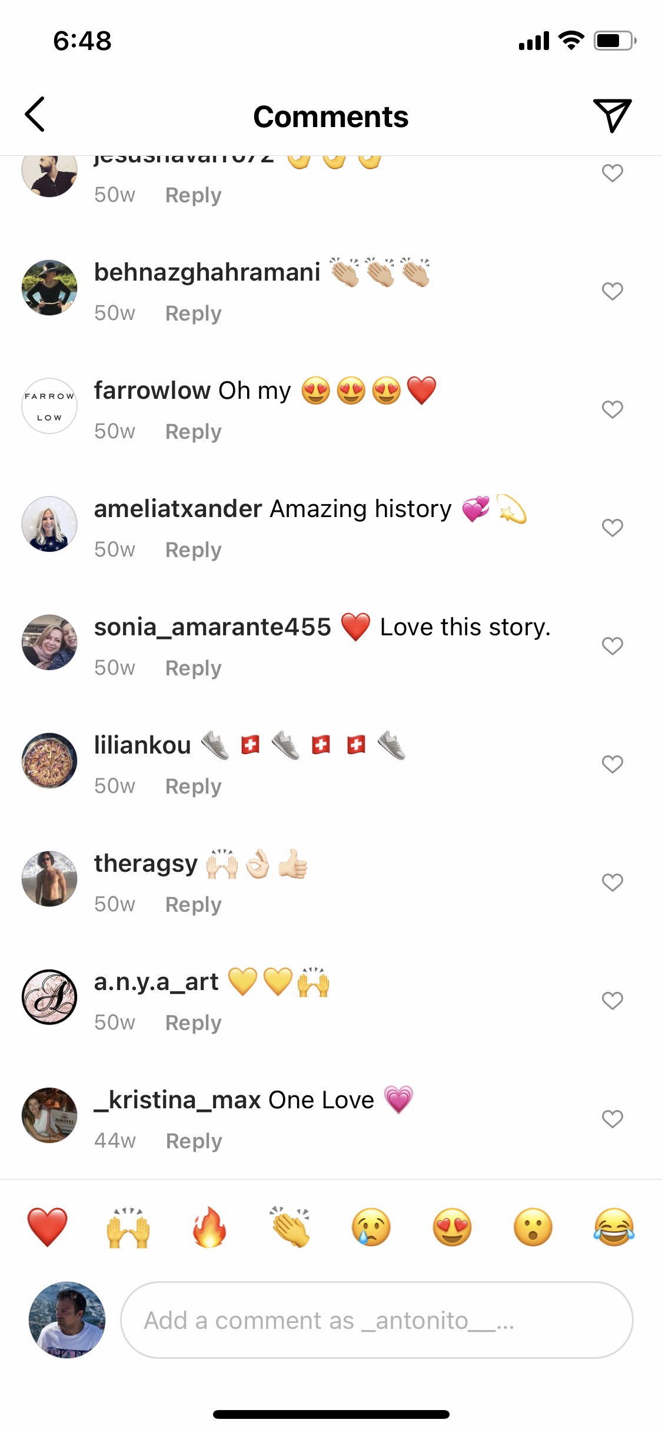Reply to ameliatxander's Amazing history comment

194,550
